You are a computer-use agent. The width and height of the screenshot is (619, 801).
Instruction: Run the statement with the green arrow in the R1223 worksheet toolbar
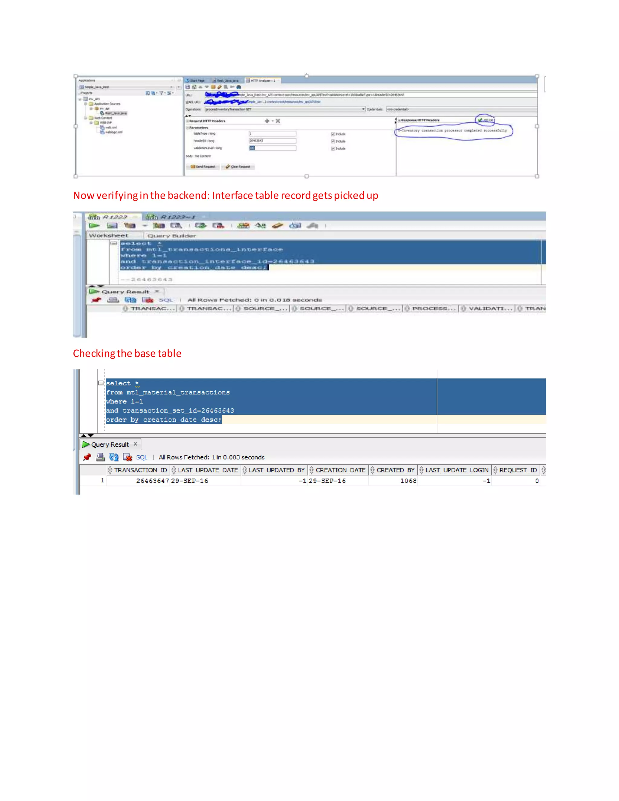(94, 225)
